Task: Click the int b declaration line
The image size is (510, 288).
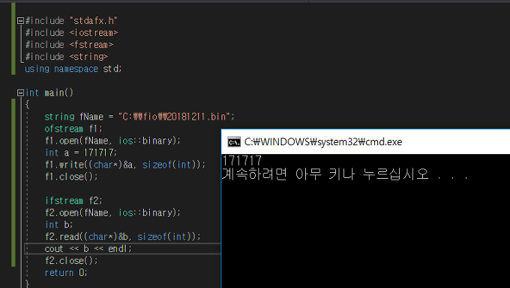Action: coord(58,224)
